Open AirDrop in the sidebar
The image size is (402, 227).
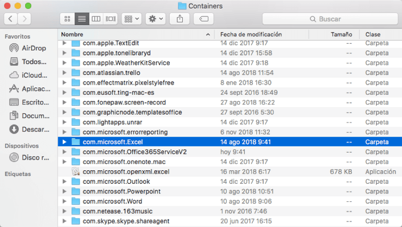[28, 48]
